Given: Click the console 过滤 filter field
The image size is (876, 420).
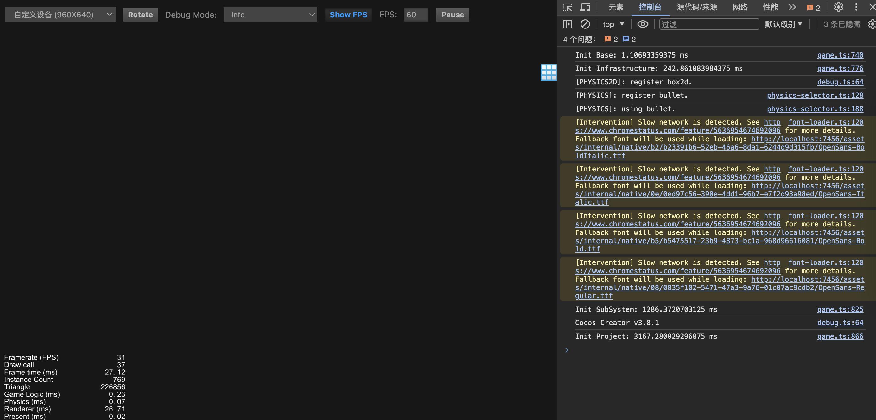Looking at the screenshot, I should pos(709,24).
